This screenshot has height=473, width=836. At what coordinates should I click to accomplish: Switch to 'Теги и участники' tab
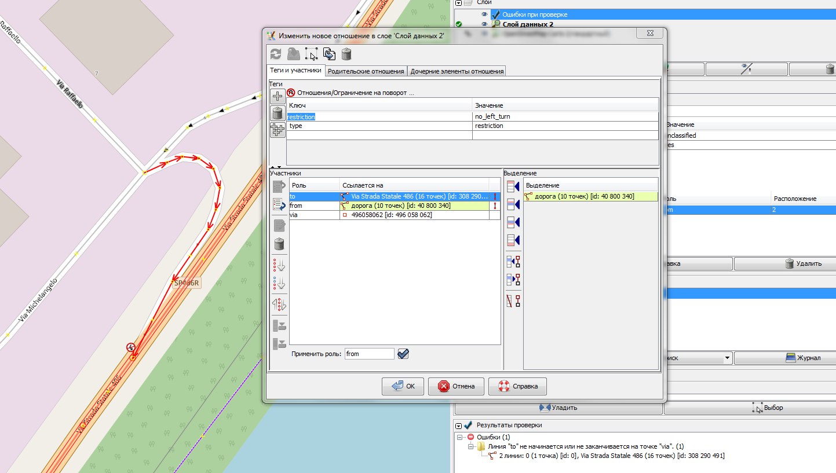[296, 71]
